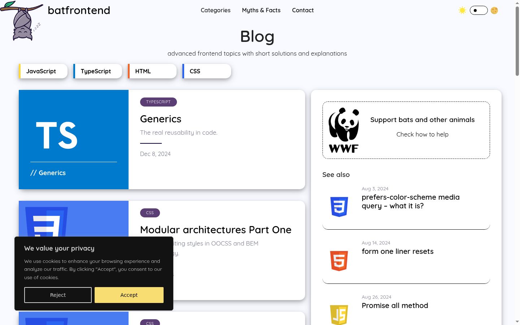This screenshot has height=325, width=520.
Task: Go to batfrontend home link
Action: point(79,10)
